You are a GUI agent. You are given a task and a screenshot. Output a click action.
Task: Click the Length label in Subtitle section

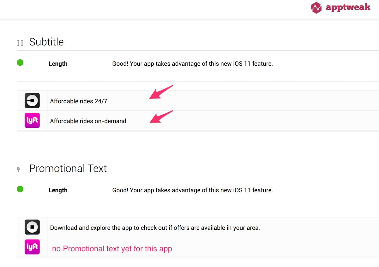pos(58,64)
